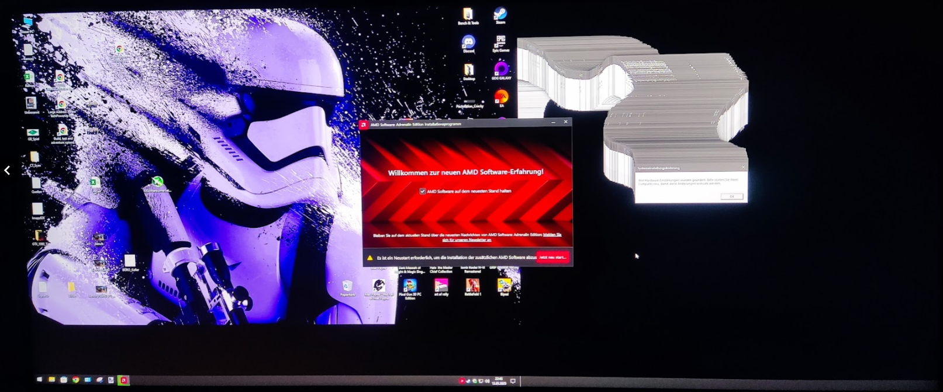The height and width of the screenshot is (392, 943).
Task: Launch the Battlefield 1 desktop shortcut
Action: (472, 287)
